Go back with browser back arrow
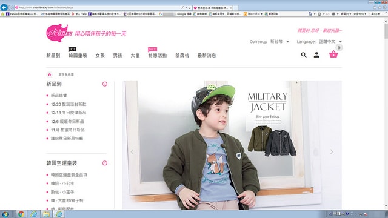The image size is (388, 218). coord(4,7)
